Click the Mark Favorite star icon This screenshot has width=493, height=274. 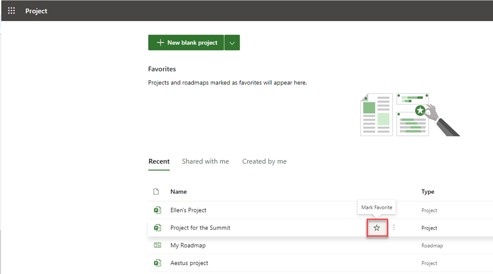pos(376,228)
